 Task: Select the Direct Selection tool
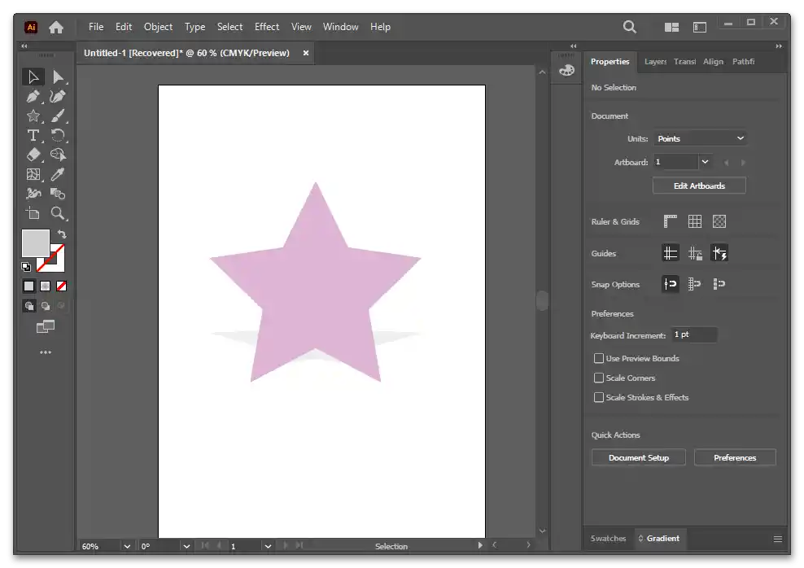point(58,76)
